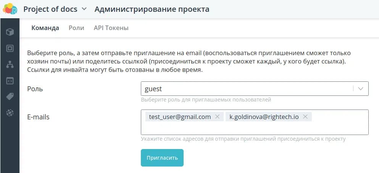Remove k.goldinova@rightech.io email chip

(305, 117)
